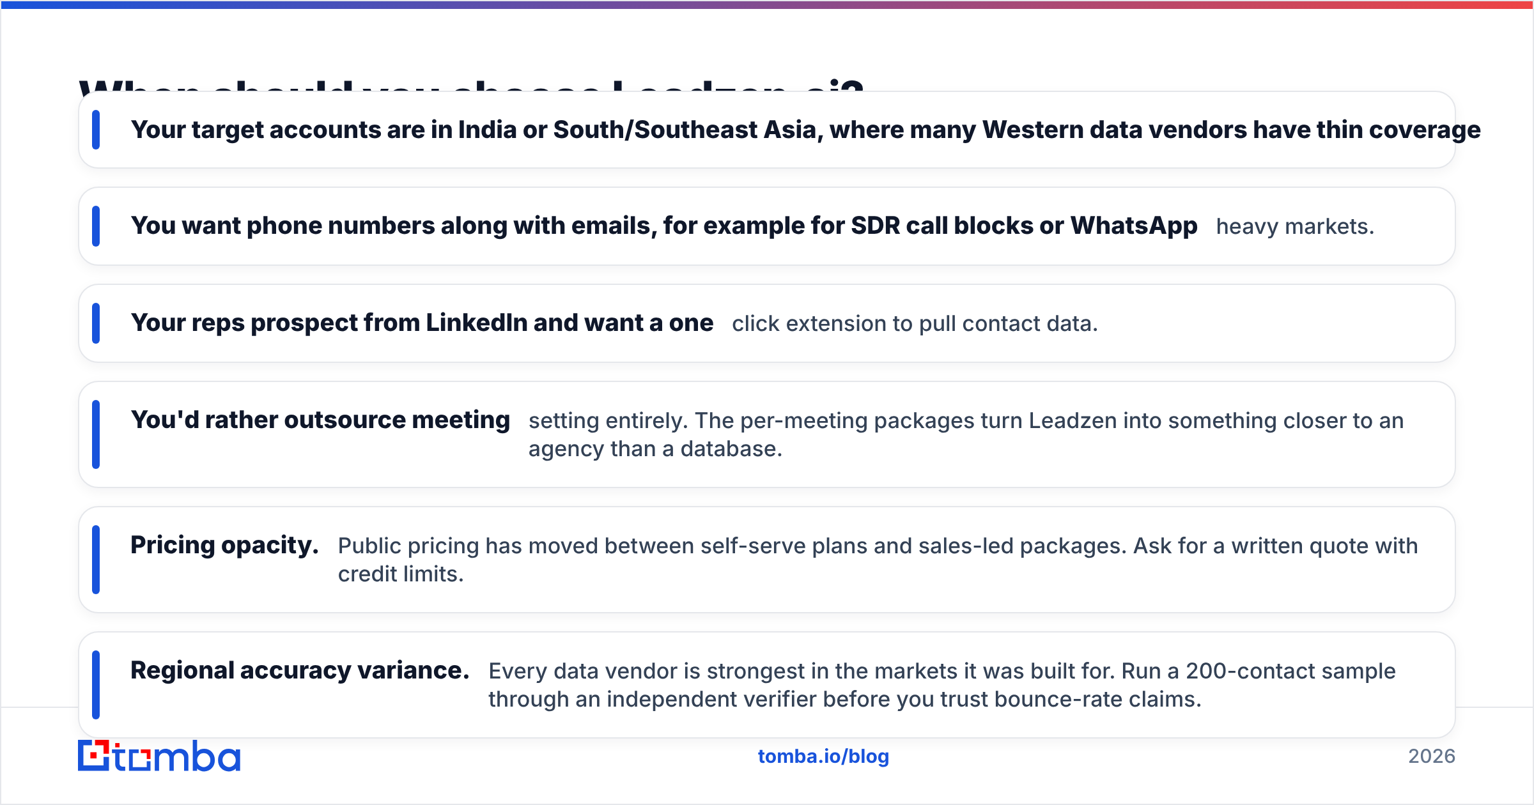Click the 2026 year label

(1432, 756)
